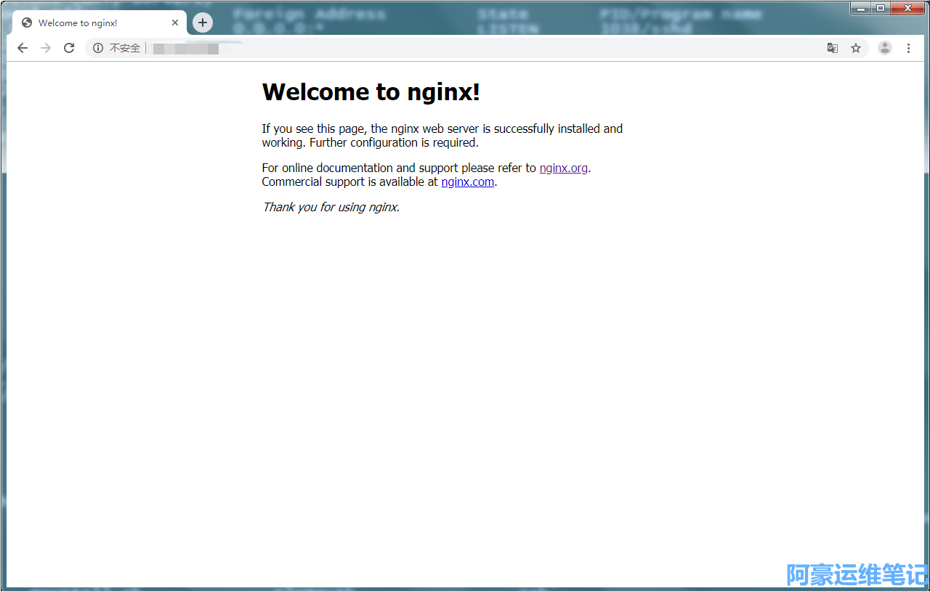Viewport: 930px width, 591px height.
Task: Click the translate page icon
Action: pos(833,48)
